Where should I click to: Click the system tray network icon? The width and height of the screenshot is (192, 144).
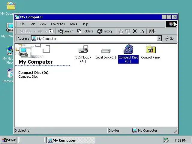click(x=167, y=140)
